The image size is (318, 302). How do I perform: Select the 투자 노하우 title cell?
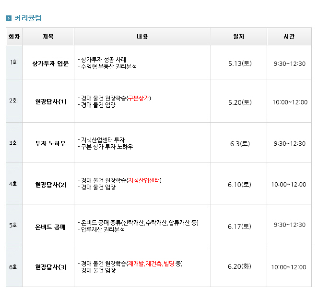(x=50, y=143)
